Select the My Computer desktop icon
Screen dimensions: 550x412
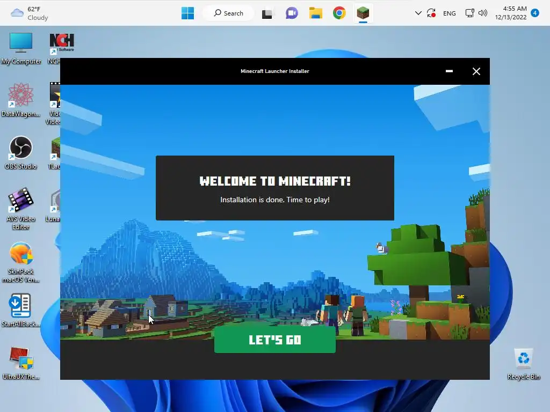pos(21,48)
